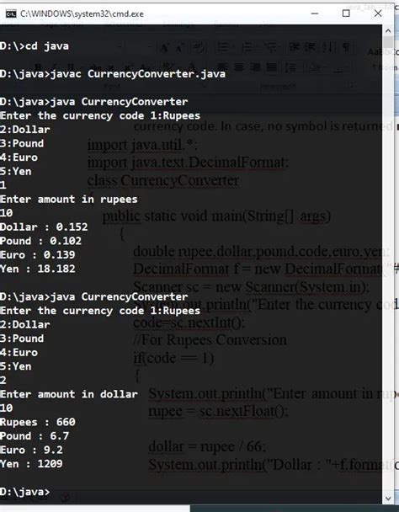This screenshot has width=399, height=512.
Task: Click the console scrollbar up arrow
Action: click(388, 30)
